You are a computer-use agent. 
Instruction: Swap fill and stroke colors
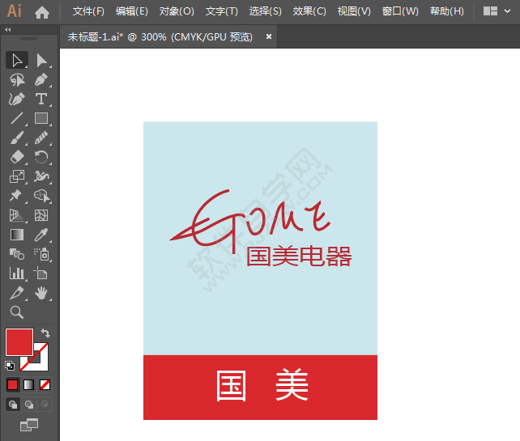pyautogui.click(x=45, y=333)
